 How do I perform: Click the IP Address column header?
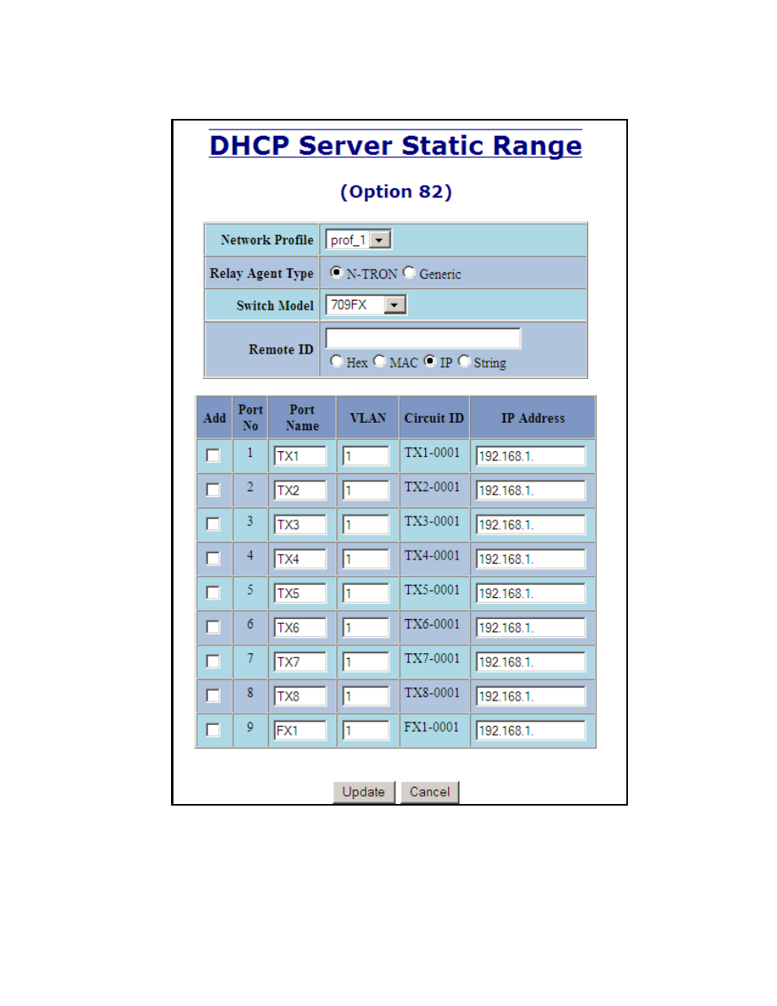pyautogui.click(x=533, y=418)
